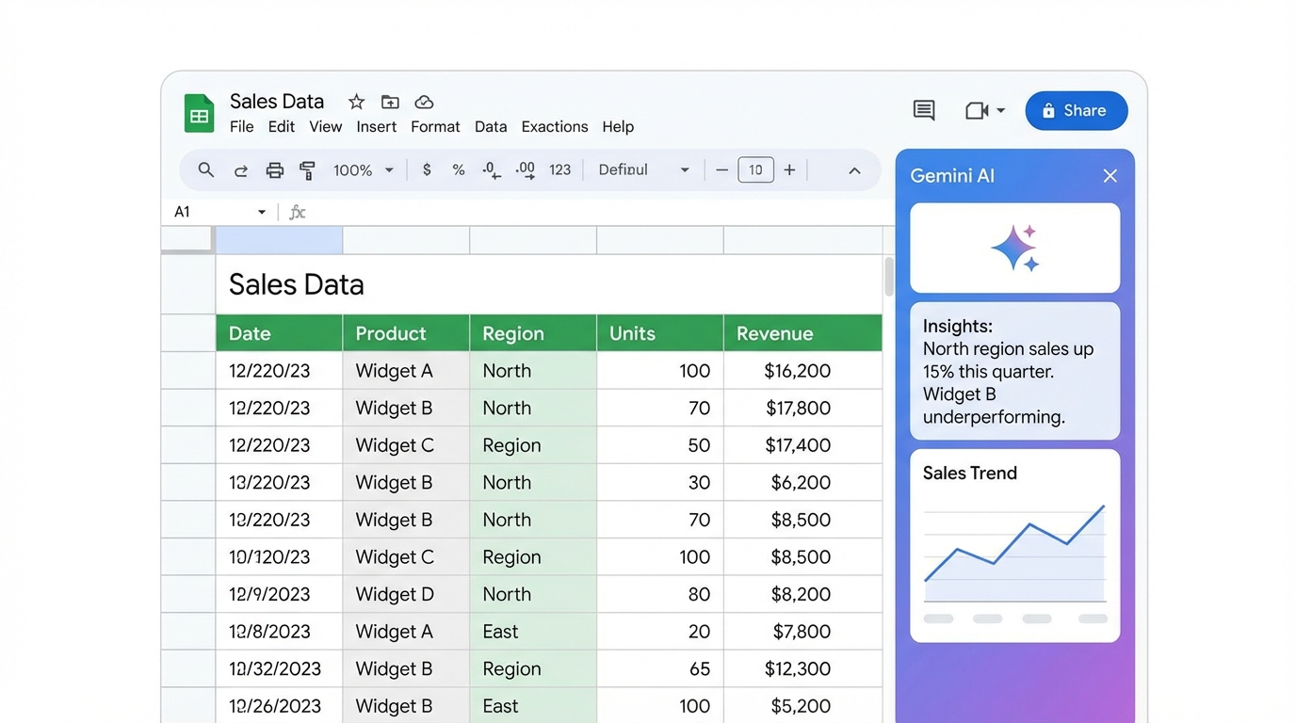Viewport: 1296px width, 723px height.
Task: Select the Units header cell
Action: [x=660, y=333]
